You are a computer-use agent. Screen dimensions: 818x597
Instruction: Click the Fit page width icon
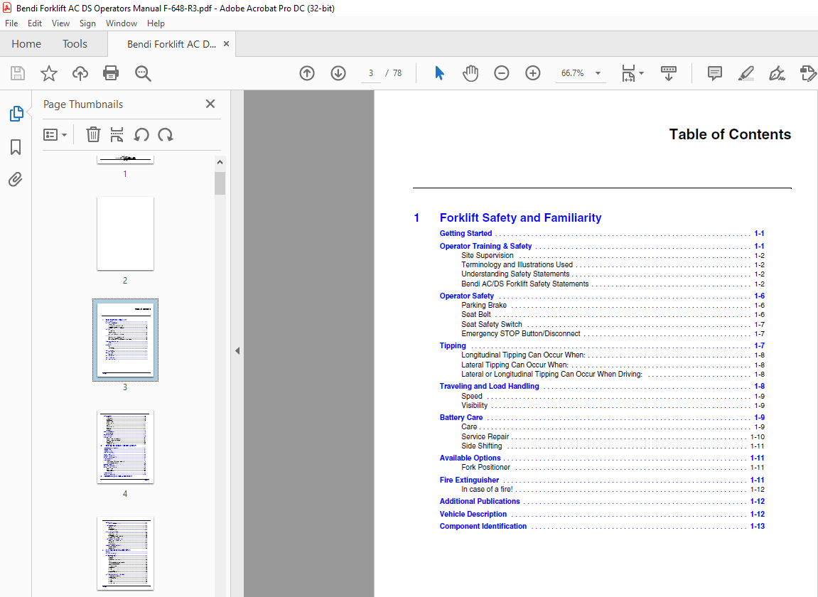tap(628, 73)
